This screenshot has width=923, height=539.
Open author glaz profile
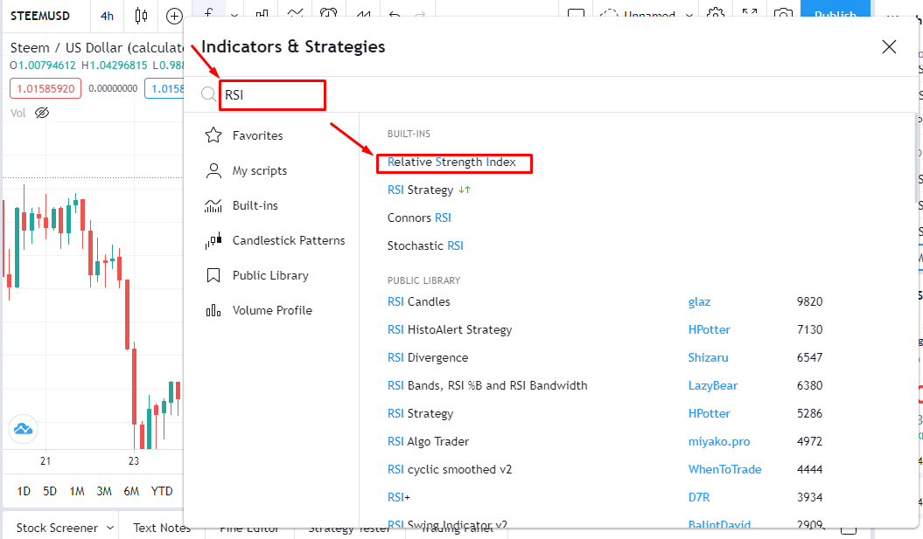[699, 301]
